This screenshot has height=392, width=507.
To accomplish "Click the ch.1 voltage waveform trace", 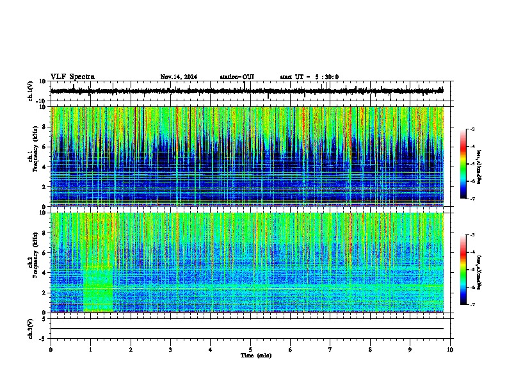I will click(x=246, y=91).
